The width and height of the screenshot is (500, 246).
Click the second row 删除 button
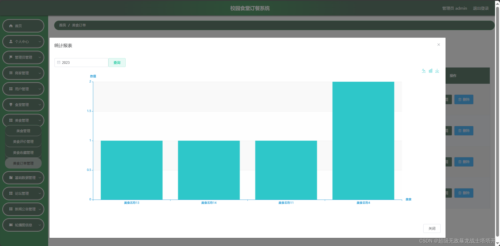[464, 131]
